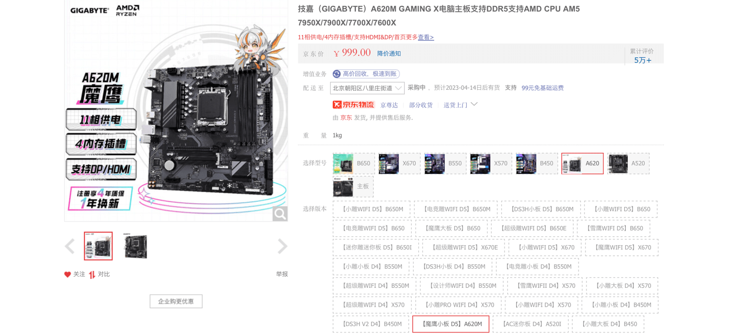Select version 【AC迷你板 D4】A520I
Screen dimensions: 756x334
530,324
